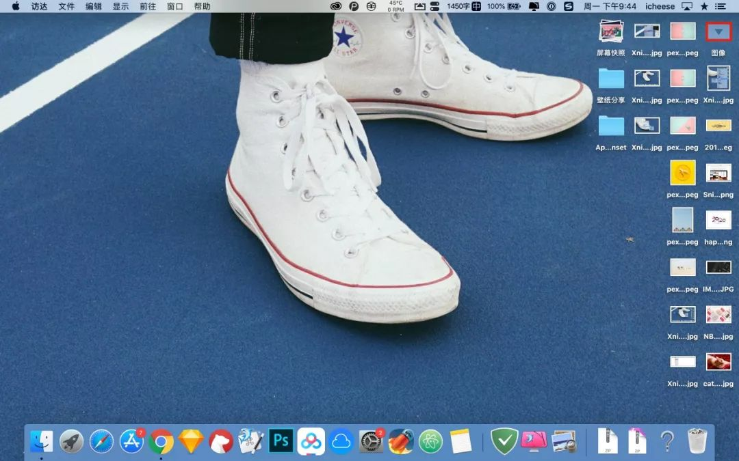Open the Apple menu

click(15, 6)
